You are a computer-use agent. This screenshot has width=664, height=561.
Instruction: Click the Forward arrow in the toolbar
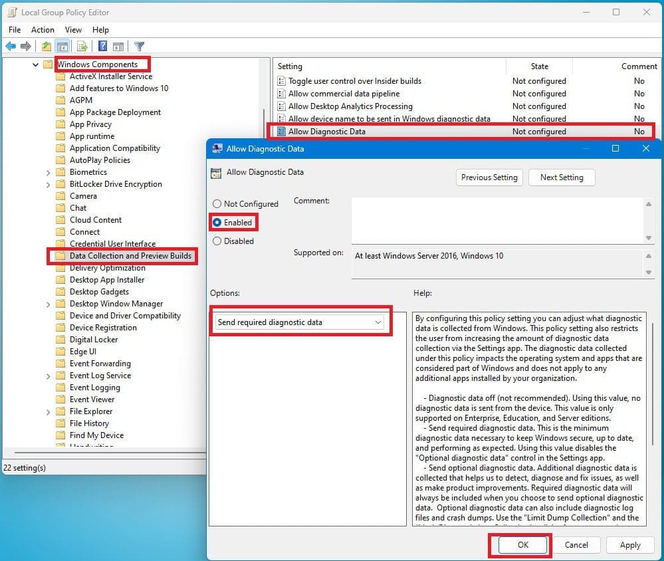click(26, 46)
